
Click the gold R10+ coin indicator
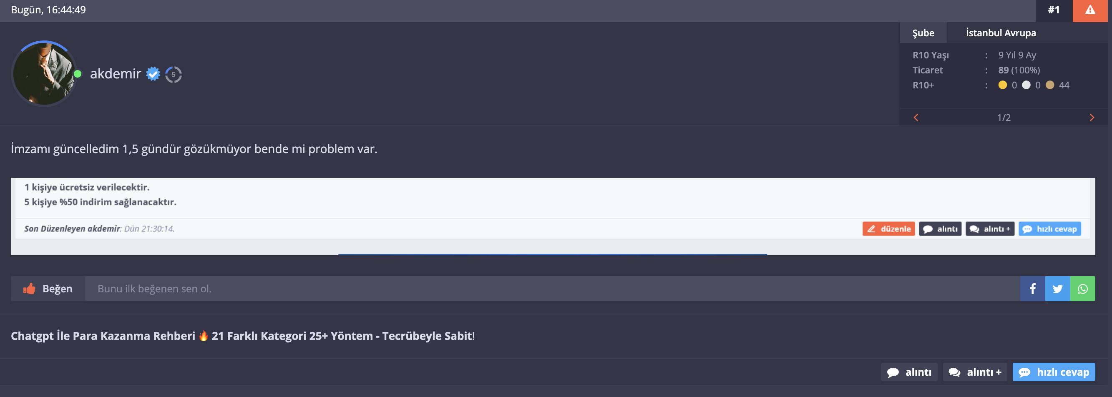point(1003,85)
